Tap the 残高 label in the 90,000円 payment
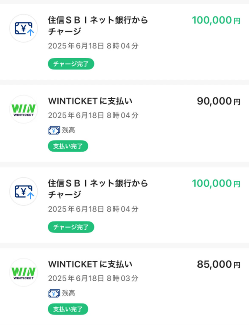 (x=68, y=130)
